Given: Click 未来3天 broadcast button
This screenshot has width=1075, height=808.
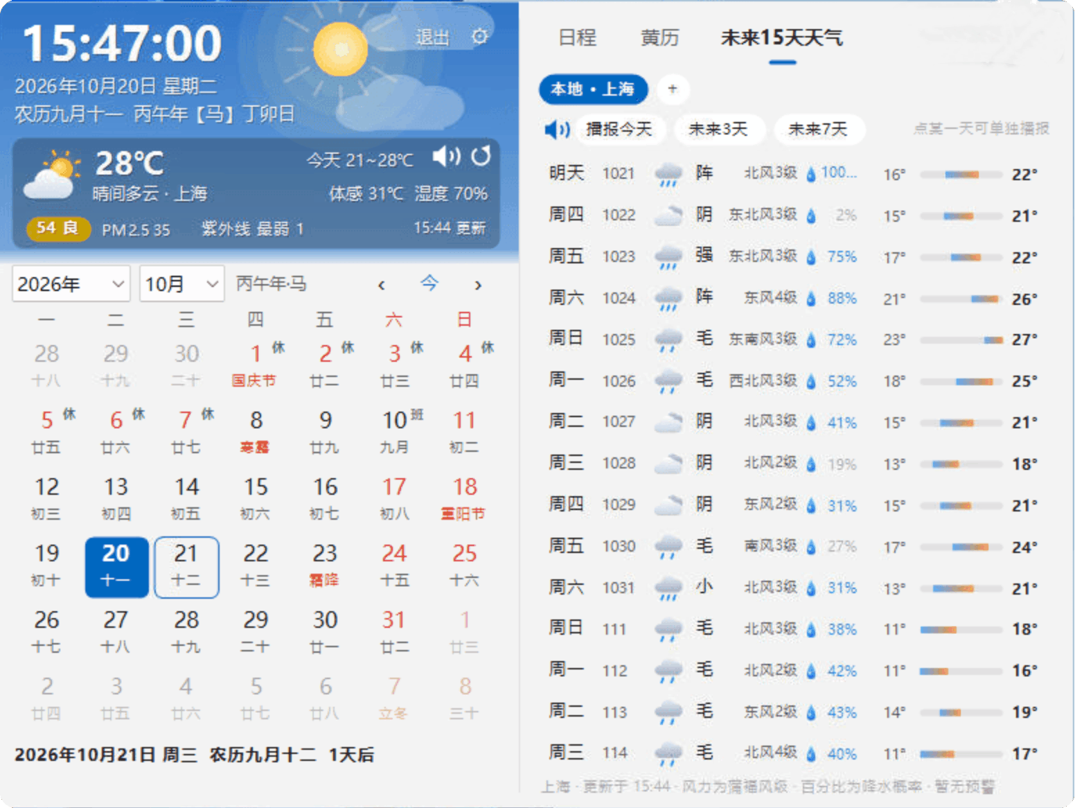Looking at the screenshot, I should (x=718, y=129).
